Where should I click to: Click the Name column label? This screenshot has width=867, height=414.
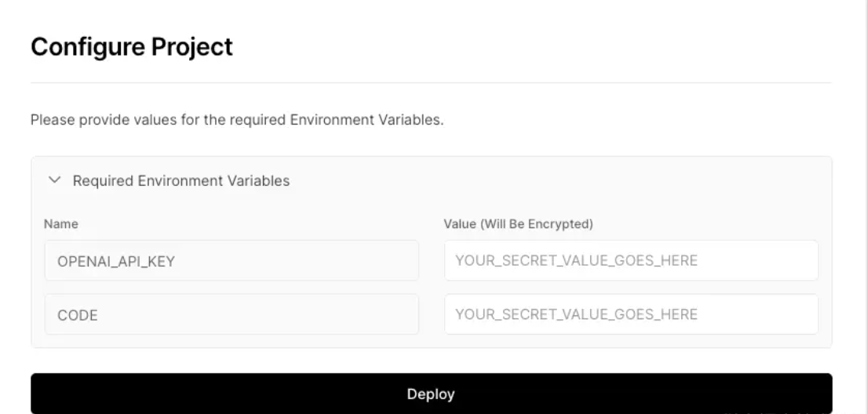click(61, 224)
